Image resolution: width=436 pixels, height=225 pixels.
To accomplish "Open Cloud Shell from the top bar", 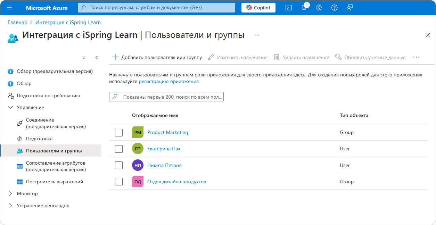I will click(288, 8).
